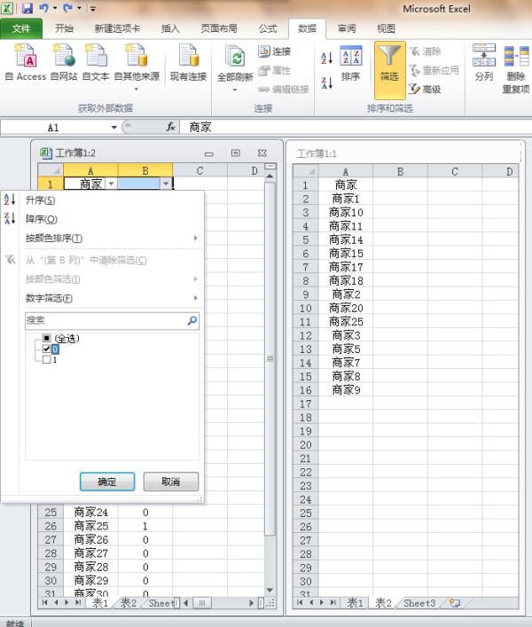Image resolution: width=532 pixels, height=627 pixels.
Task: Open From Other Sources (自其他来源) menu
Action: coord(137,66)
